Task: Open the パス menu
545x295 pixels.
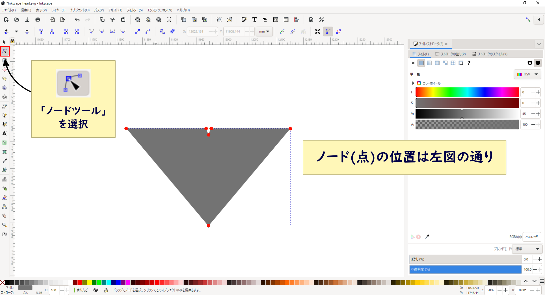Action: click(99, 10)
